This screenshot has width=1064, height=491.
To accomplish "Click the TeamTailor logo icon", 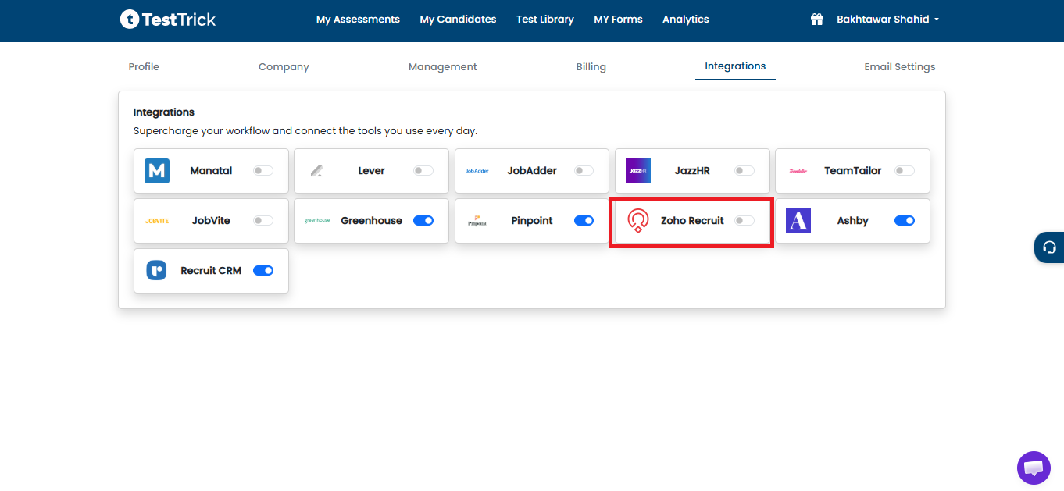I will [798, 171].
